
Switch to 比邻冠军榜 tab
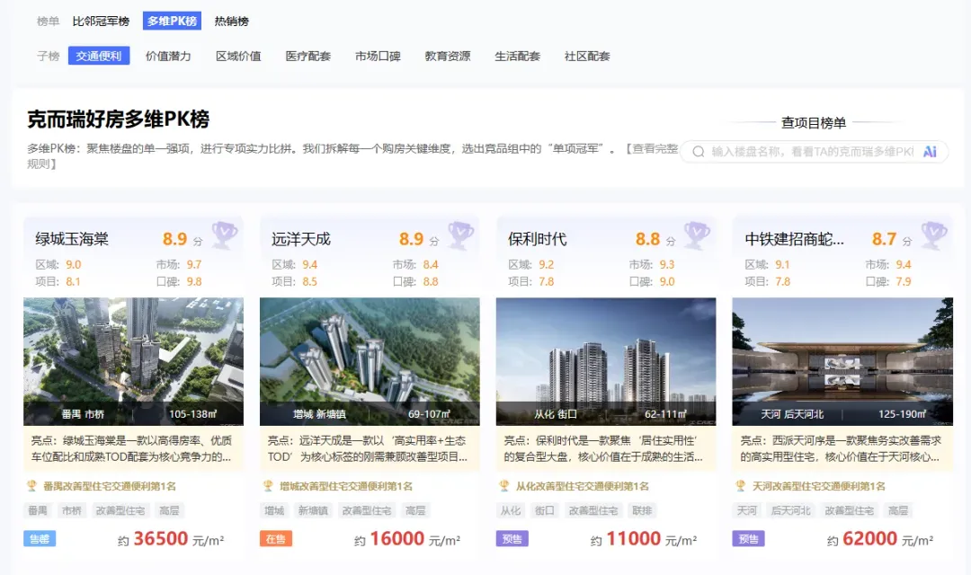[x=101, y=21]
